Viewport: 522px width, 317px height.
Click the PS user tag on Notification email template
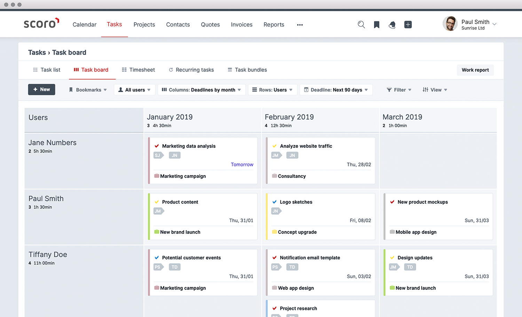tap(276, 267)
